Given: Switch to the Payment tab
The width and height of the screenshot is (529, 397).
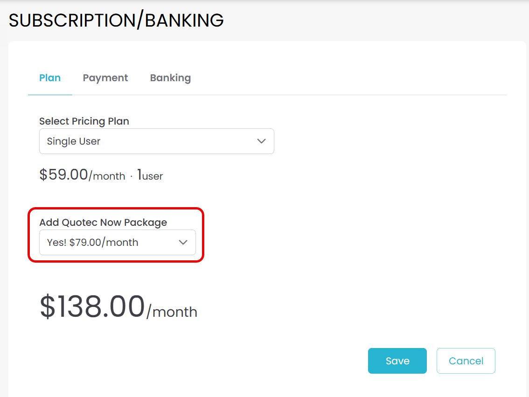Looking at the screenshot, I should click(x=105, y=78).
